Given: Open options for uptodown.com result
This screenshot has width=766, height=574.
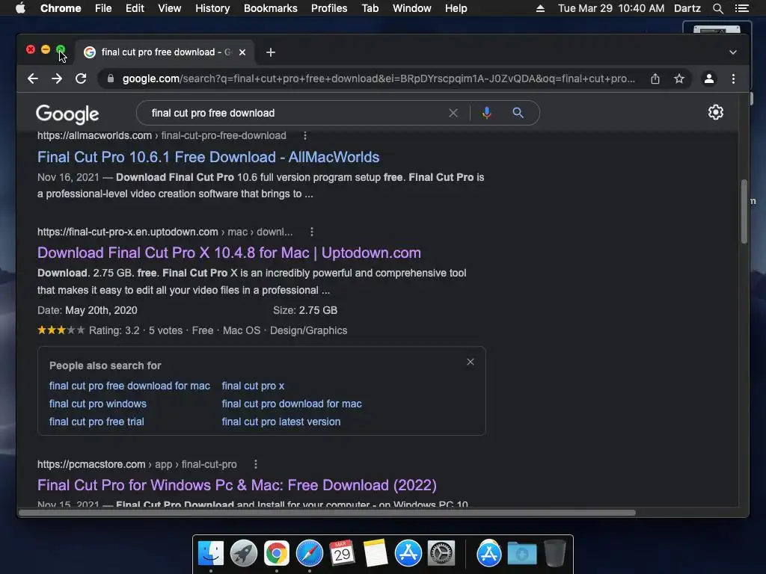Looking at the screenshot, I should [x=312, y=232].
